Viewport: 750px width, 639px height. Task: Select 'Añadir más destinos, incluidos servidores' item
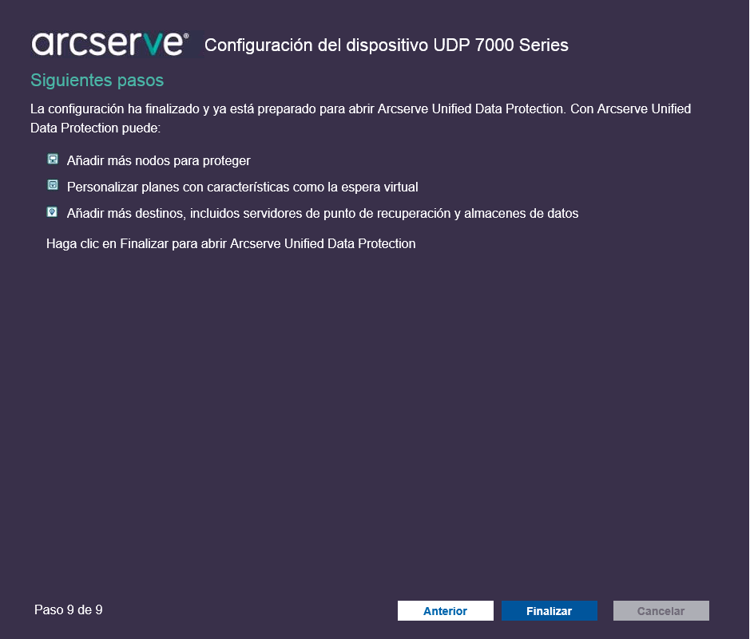point(323,214)
